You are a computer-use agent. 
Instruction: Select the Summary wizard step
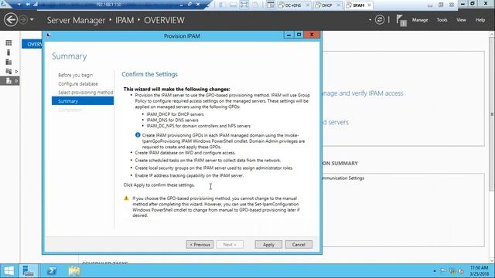(83, 101)
